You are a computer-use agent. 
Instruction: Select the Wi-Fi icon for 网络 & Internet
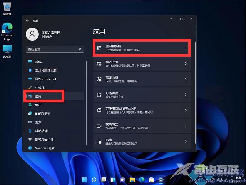30,79
